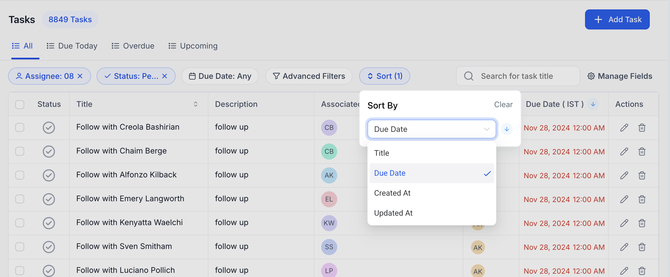
Task: Toggle the select-all checkbox in table header
Action: pyautogui.click(x=20, y=105)
